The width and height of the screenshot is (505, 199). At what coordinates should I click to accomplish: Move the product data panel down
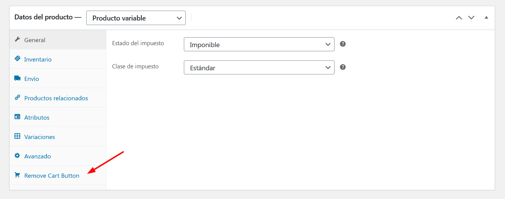coord(471,17)
